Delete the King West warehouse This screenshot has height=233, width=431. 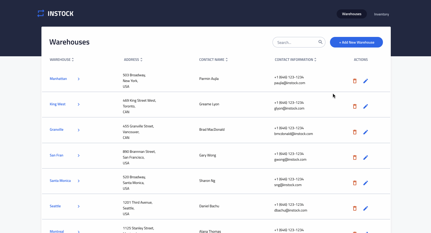pyautogui.click(x=355, y=106)
